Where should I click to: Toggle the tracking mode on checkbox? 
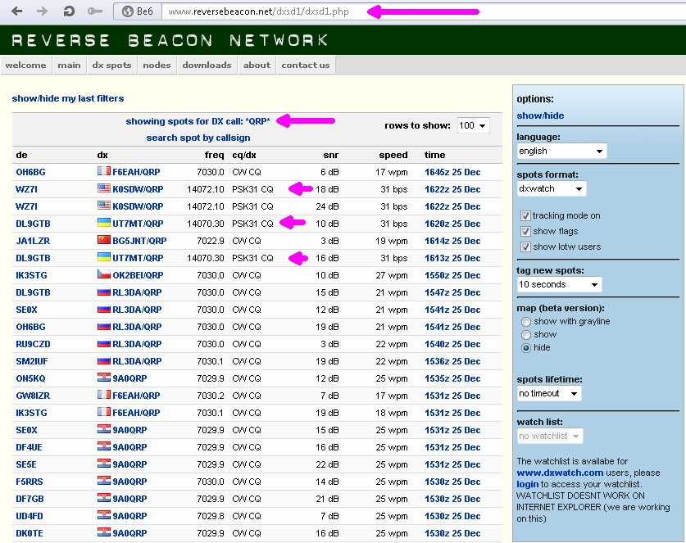(525, 215)
